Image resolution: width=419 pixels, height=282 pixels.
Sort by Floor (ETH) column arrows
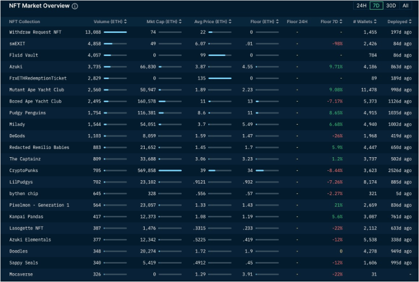tap(277, 22)
